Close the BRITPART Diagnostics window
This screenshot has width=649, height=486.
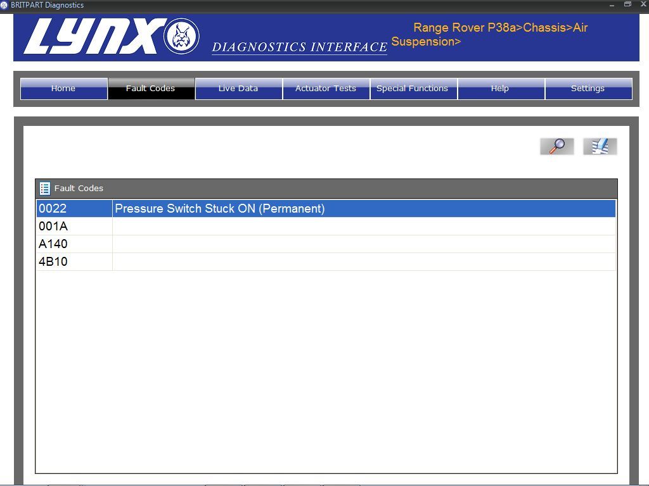(644, 4)
